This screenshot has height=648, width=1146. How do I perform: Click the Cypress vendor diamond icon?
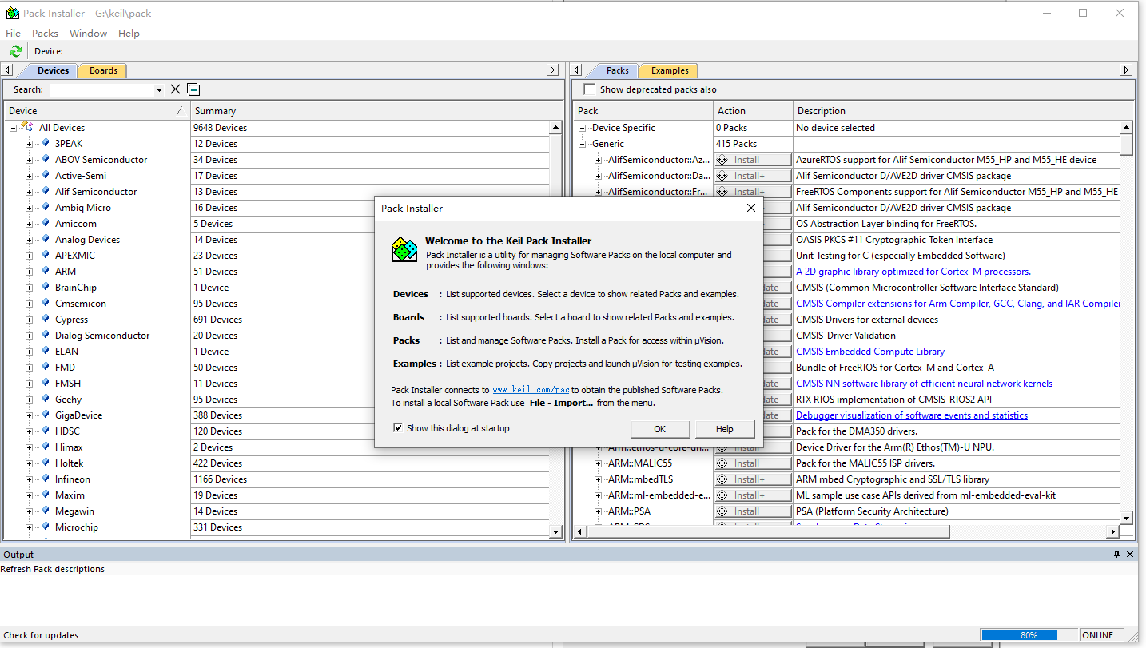pyautogui.click(x=46, y=320)
